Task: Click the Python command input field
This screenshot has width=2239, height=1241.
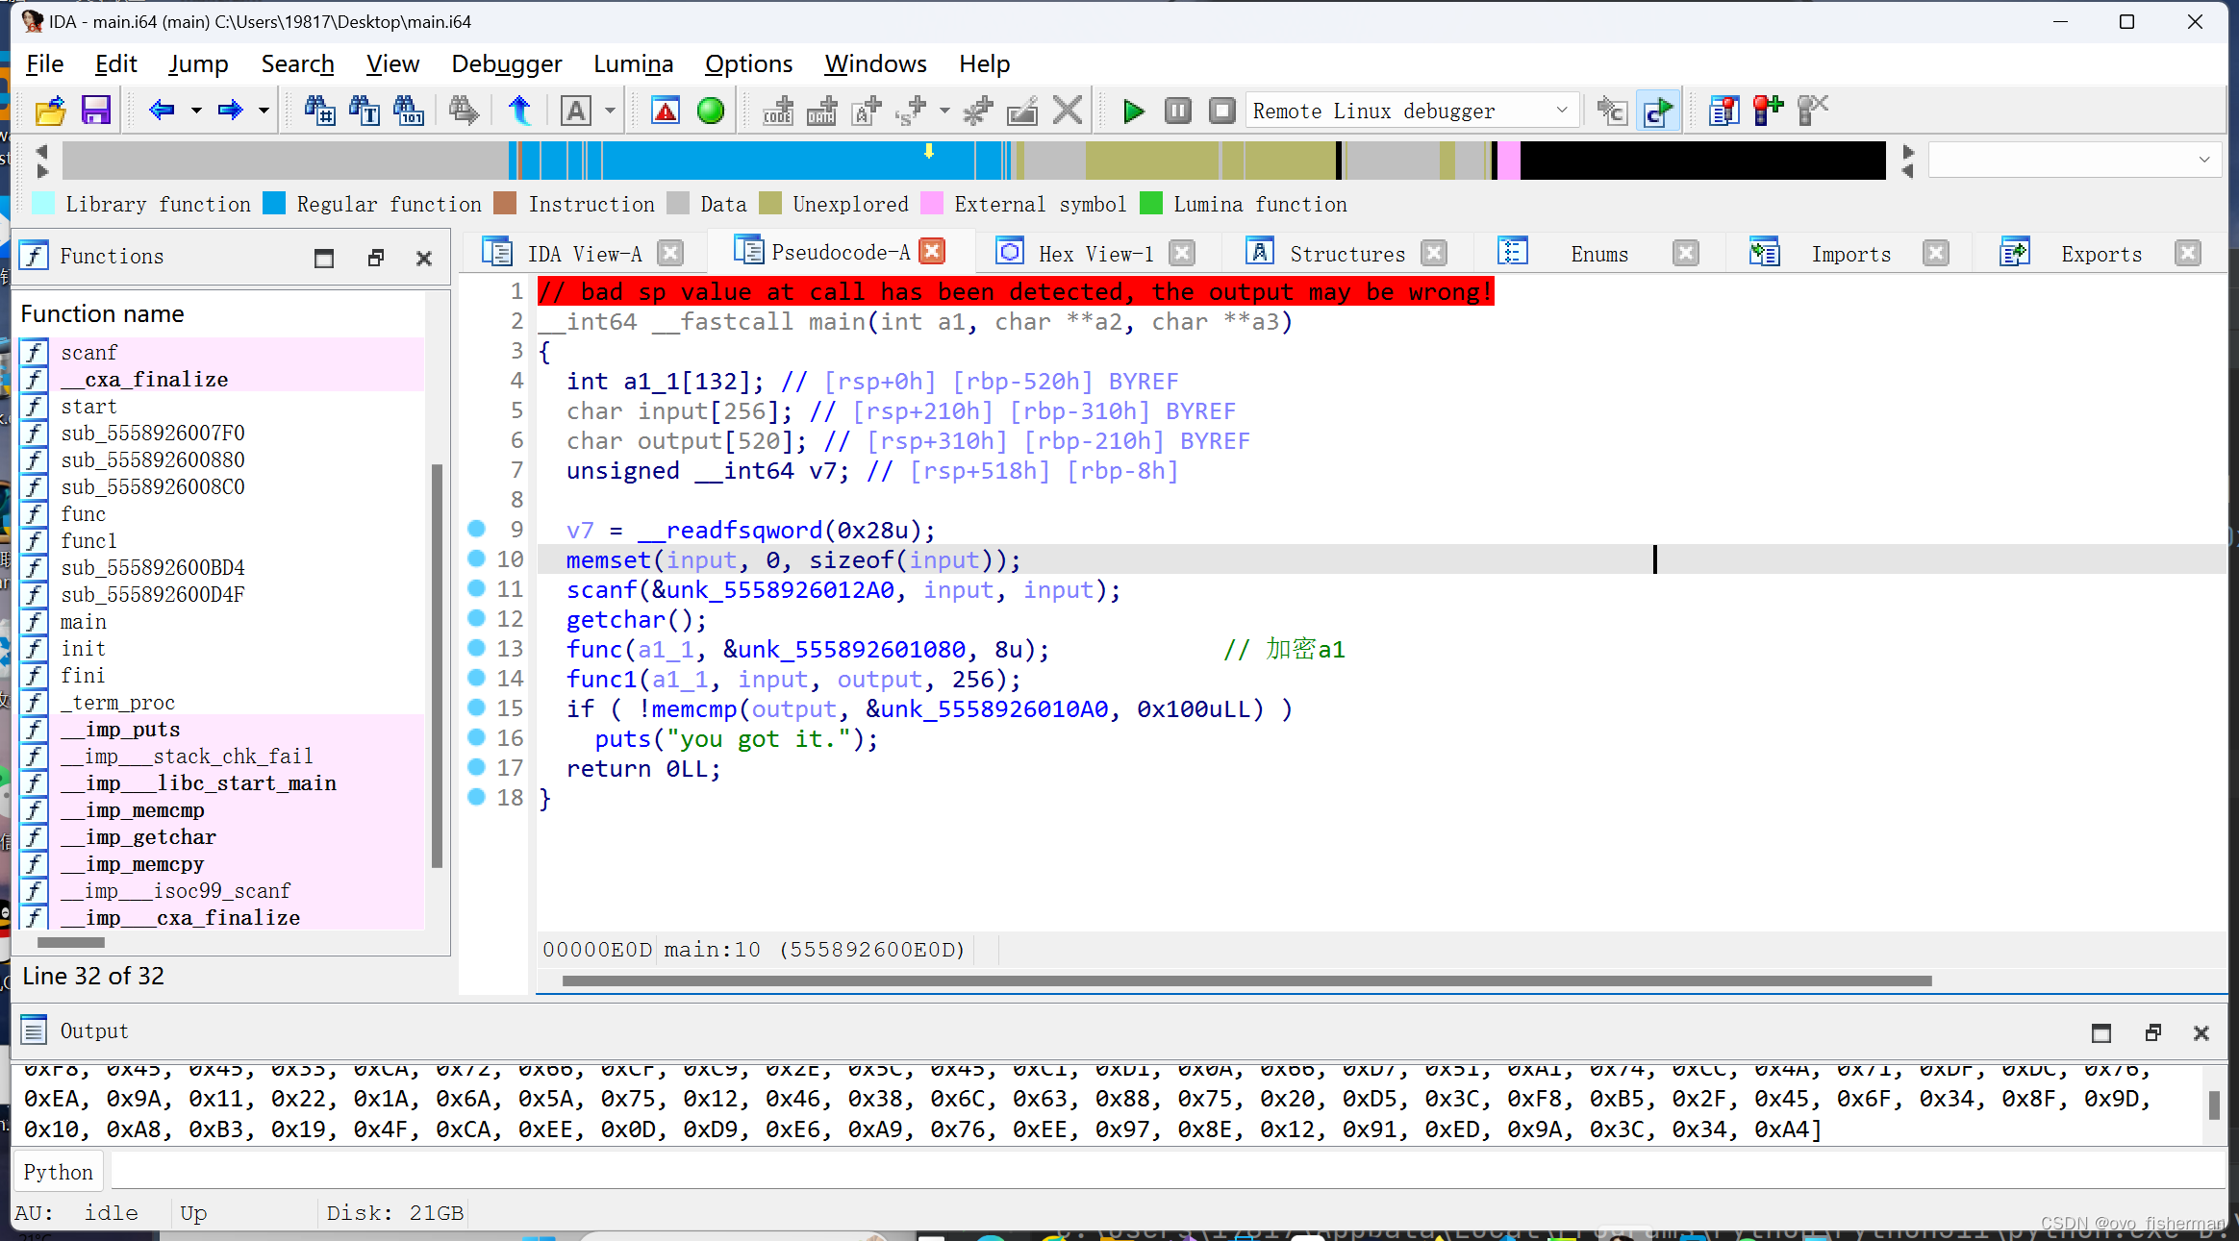Action: point(1154,1172)
